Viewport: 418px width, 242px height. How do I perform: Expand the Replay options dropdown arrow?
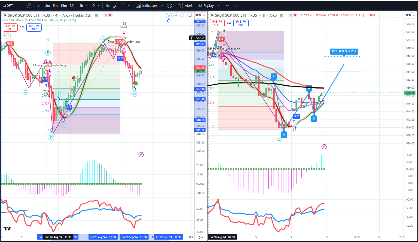click(x=219, y=5)
